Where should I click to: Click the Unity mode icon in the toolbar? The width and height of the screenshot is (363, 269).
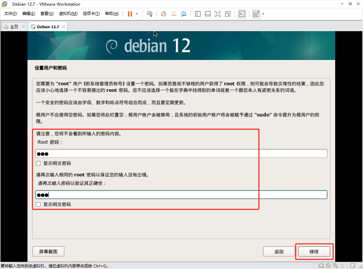tap(228, 14)
